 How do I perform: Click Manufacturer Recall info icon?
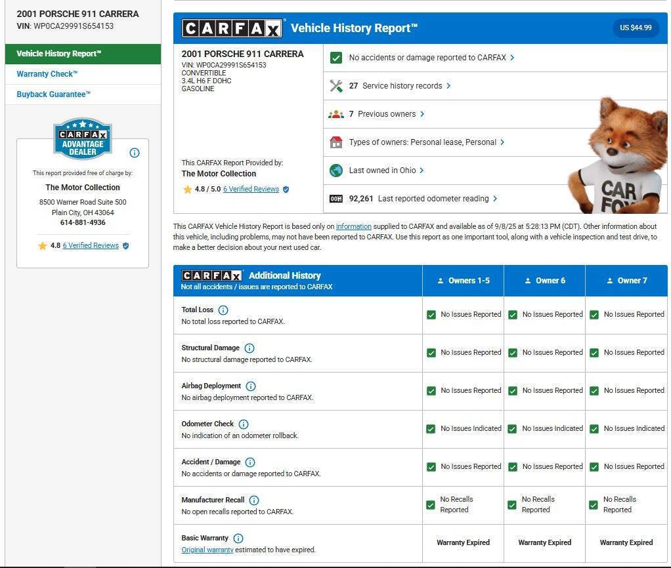coord(254,500)
